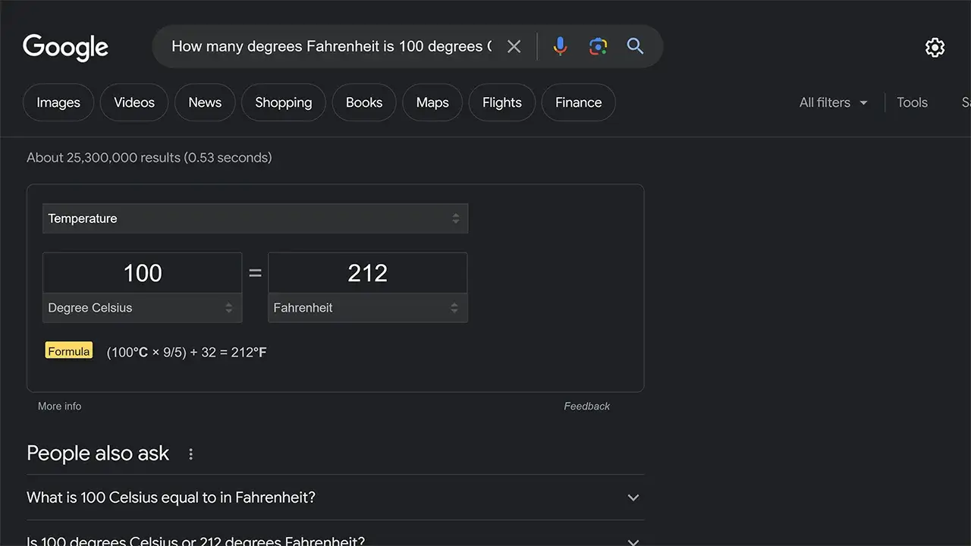Open Google Lens image search icon
971x546 pixels.
(598, 46)
